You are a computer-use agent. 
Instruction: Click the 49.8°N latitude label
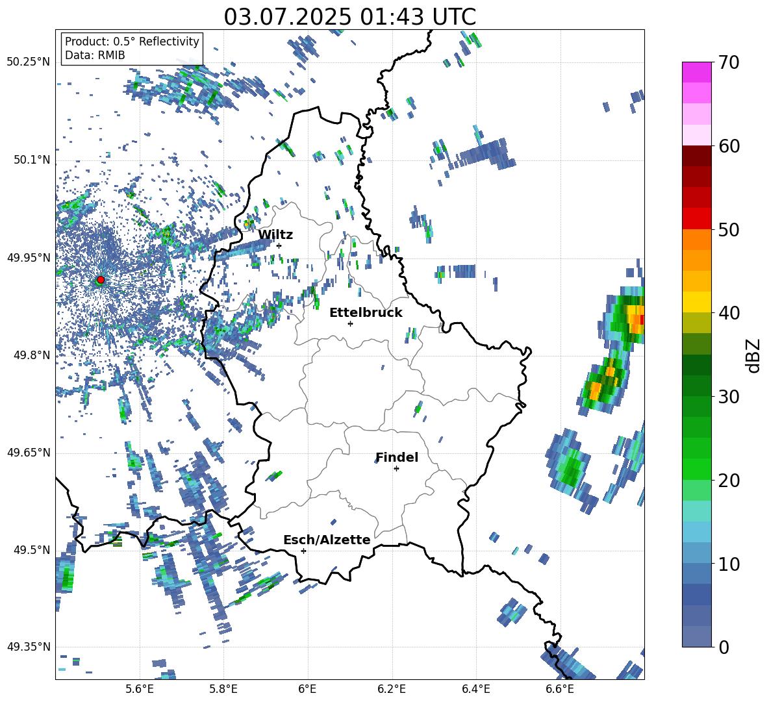coord(31,355)
